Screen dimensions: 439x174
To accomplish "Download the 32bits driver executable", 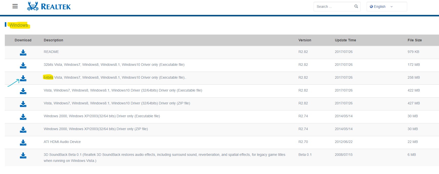I will pos(23,65).
